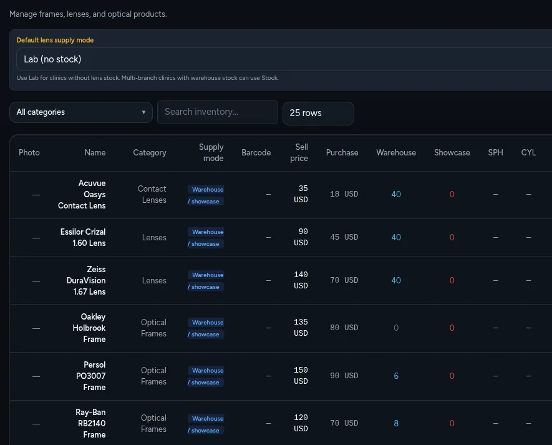The height and width of the screenshot is (445, 552).
Task: Select the Ray-Ban RB2140 Frame name
Action: (x=90, y=424)
